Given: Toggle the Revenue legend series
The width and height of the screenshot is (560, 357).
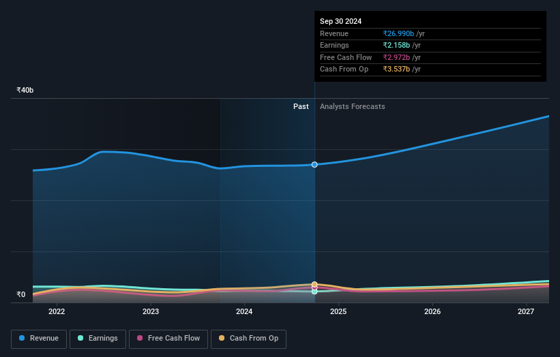Looking at the screenshot, I should coord(39,339).
